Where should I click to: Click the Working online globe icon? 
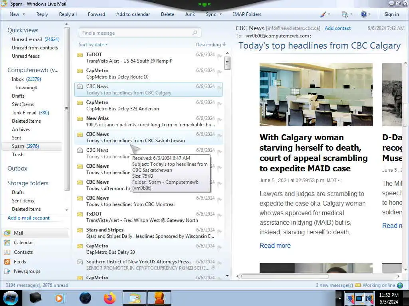pyautogui.click(x=400, y=285)
